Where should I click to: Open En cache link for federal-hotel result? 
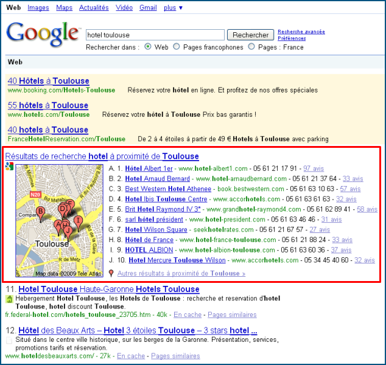point(188,315)
